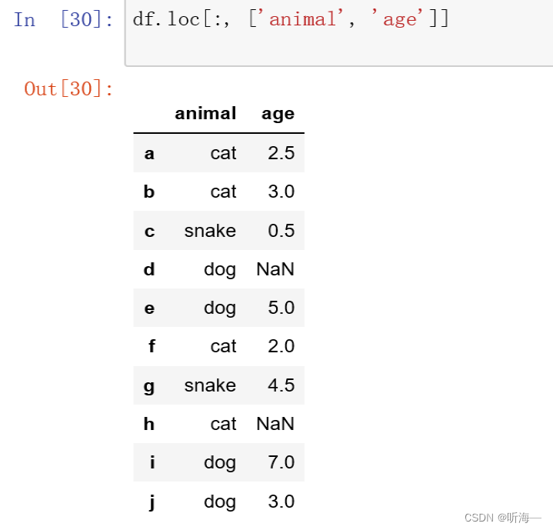The image size is (553, 530).
Task: Click the age value 2.5 in row a
Action: pos(281,153)
